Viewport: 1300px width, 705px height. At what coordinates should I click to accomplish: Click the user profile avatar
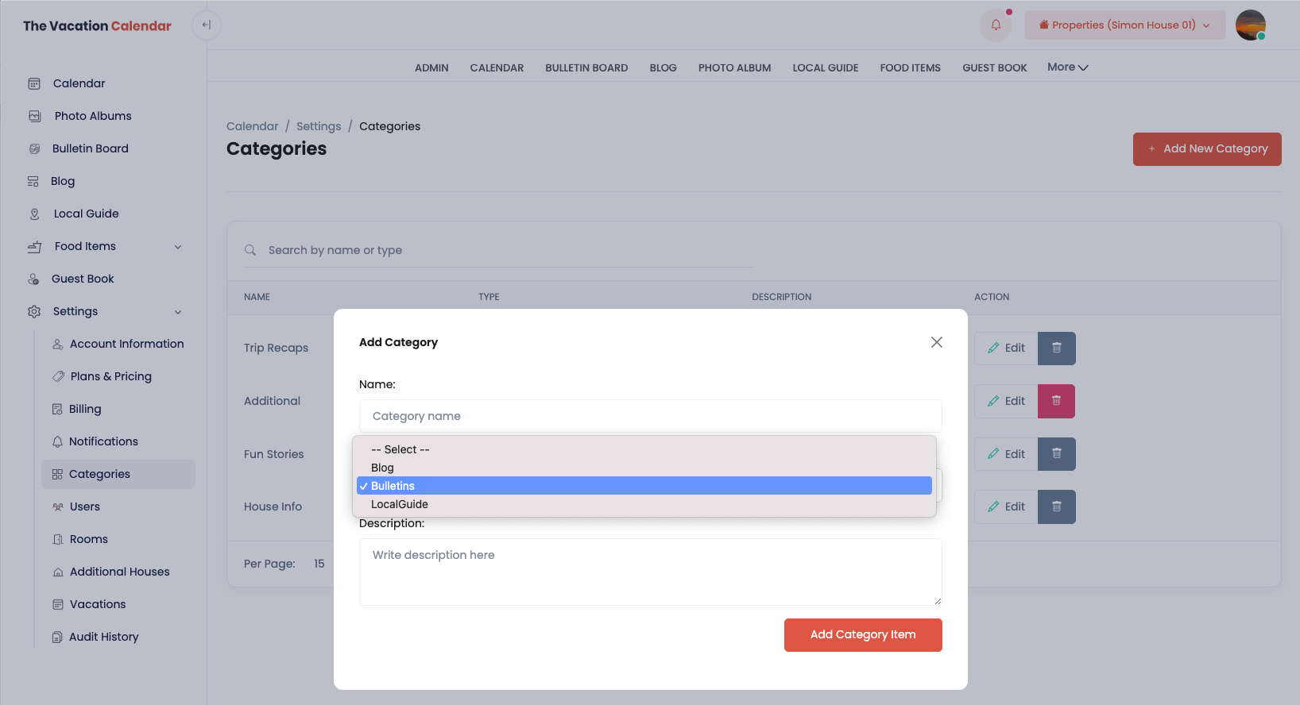pos(1250,25)
